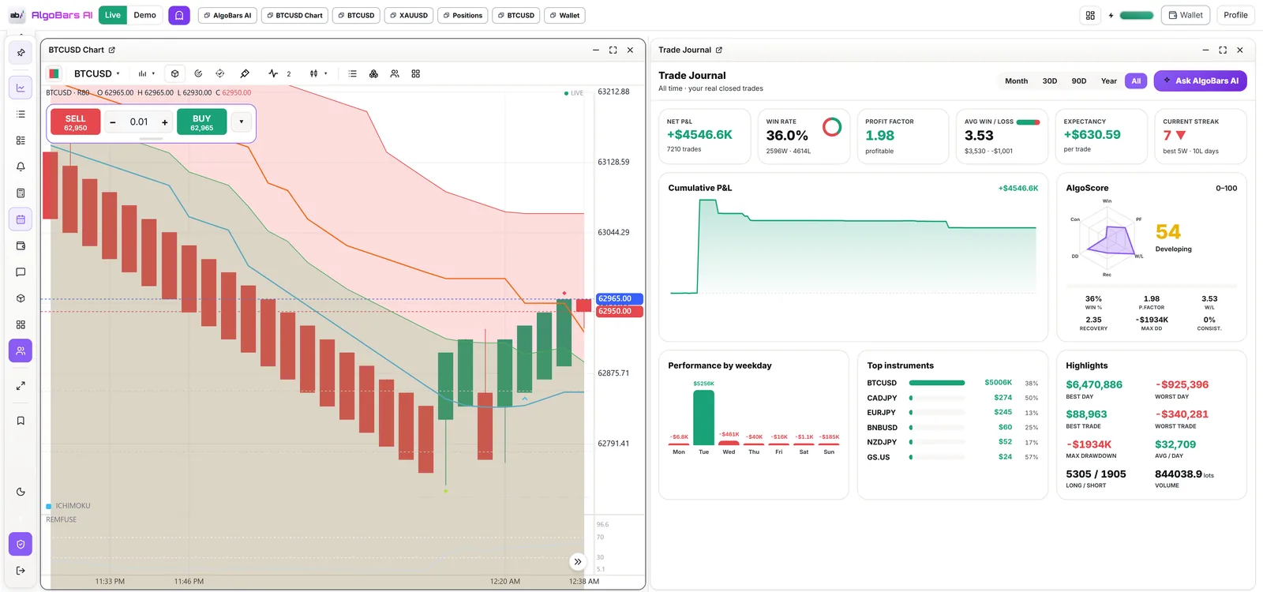Click the BUY 62,965 button
Image resolution: width=1263 pixels, height=592 pixels.
click(202, 122)
